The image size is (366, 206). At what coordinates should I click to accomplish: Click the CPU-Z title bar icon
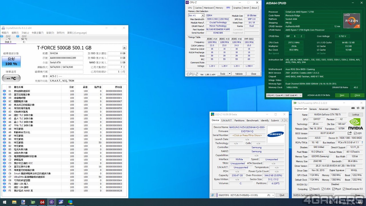[x=188, y=2]
